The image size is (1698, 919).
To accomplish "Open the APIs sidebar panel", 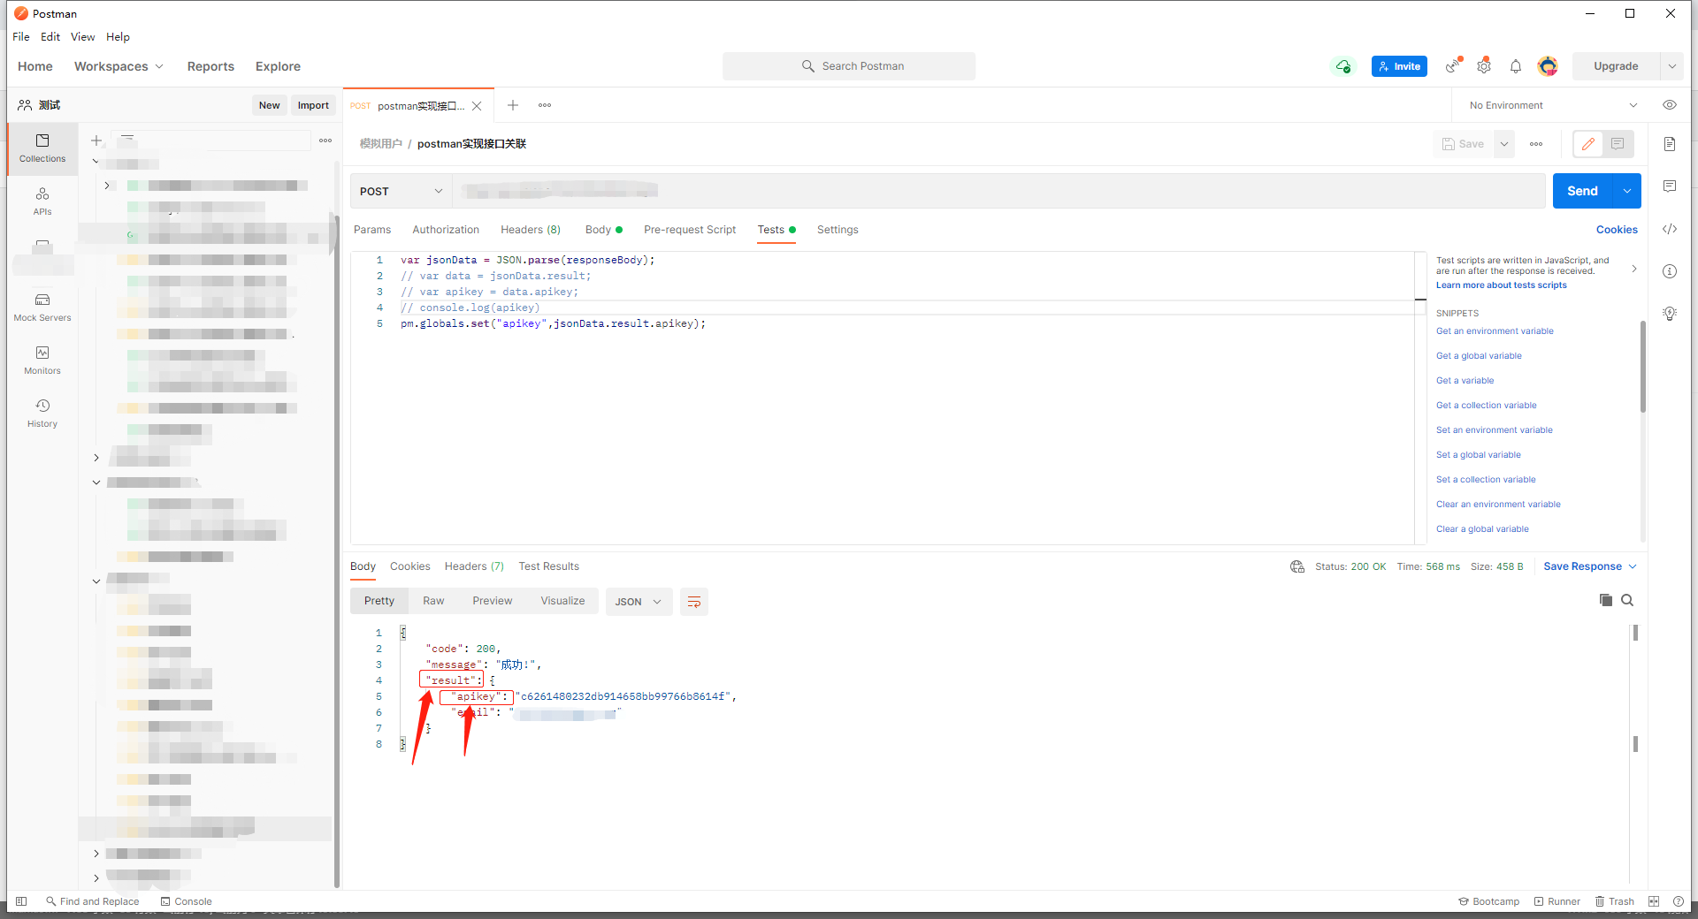I will click(x=42, y=201).
